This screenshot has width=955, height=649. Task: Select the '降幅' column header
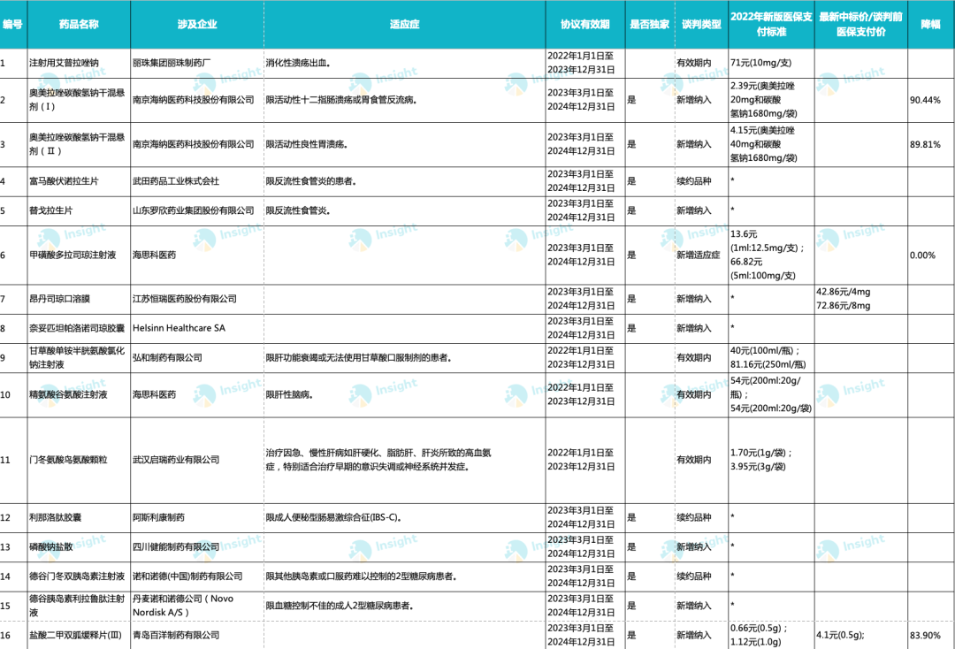930,25
